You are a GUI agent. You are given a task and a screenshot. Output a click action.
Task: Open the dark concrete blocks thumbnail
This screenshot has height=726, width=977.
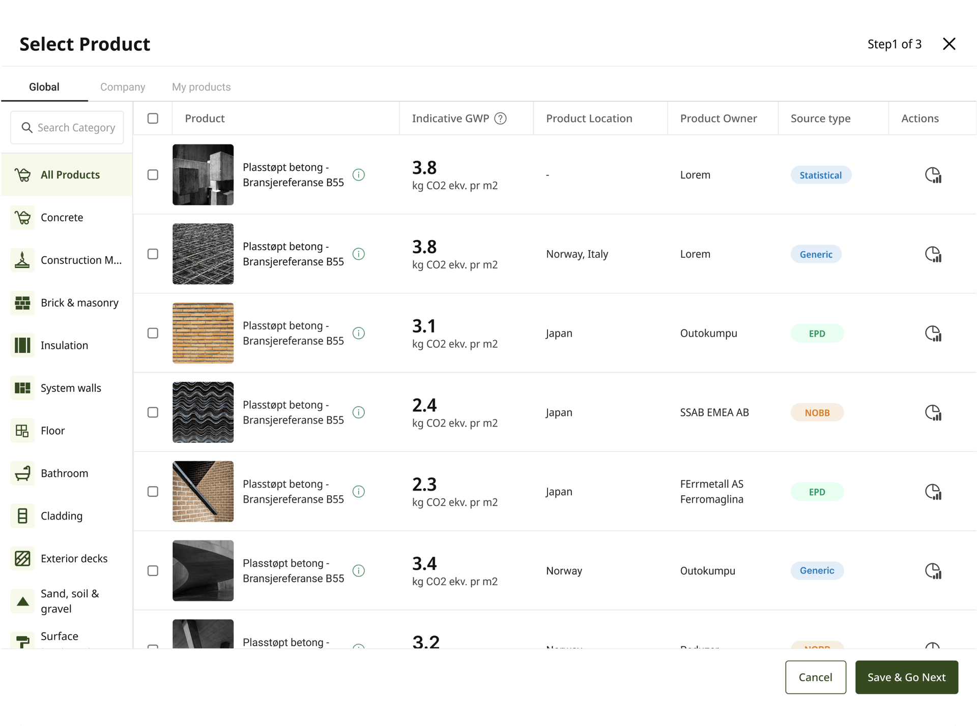(x=203, y=175)
